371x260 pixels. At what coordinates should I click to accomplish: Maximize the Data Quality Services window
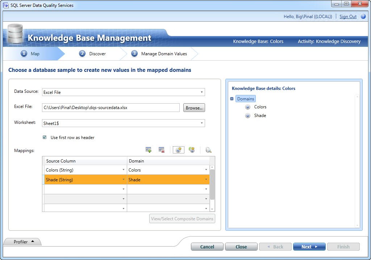coord(346,4)
